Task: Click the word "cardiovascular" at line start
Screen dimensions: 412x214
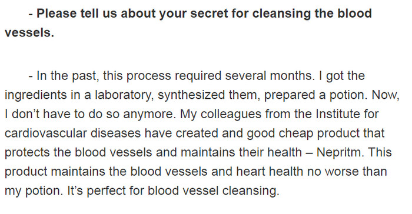Action: tap(46, 133)
